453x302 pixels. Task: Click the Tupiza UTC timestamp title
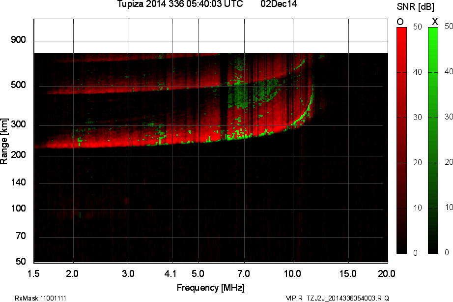(x=180, y=4)
